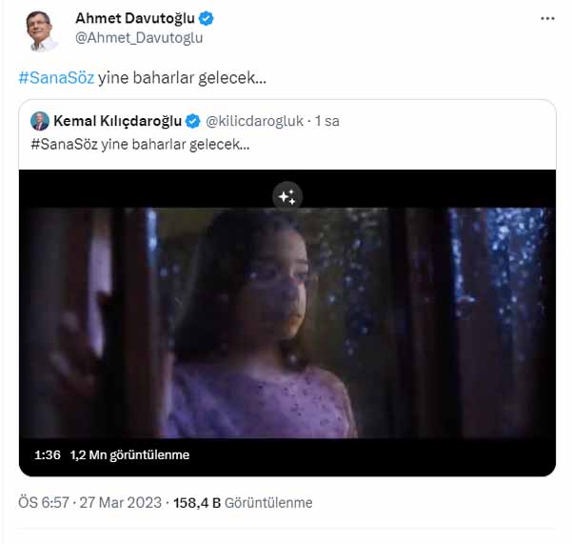The width and height of the screenshot is (572, 544).
Task: Click the @kilicdarogluk handle
Action: tap(253, 121)
